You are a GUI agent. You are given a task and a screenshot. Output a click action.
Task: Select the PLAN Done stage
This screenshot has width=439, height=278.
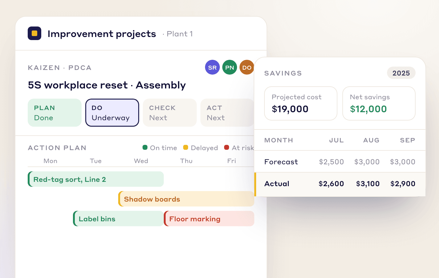tap(54, 112)
